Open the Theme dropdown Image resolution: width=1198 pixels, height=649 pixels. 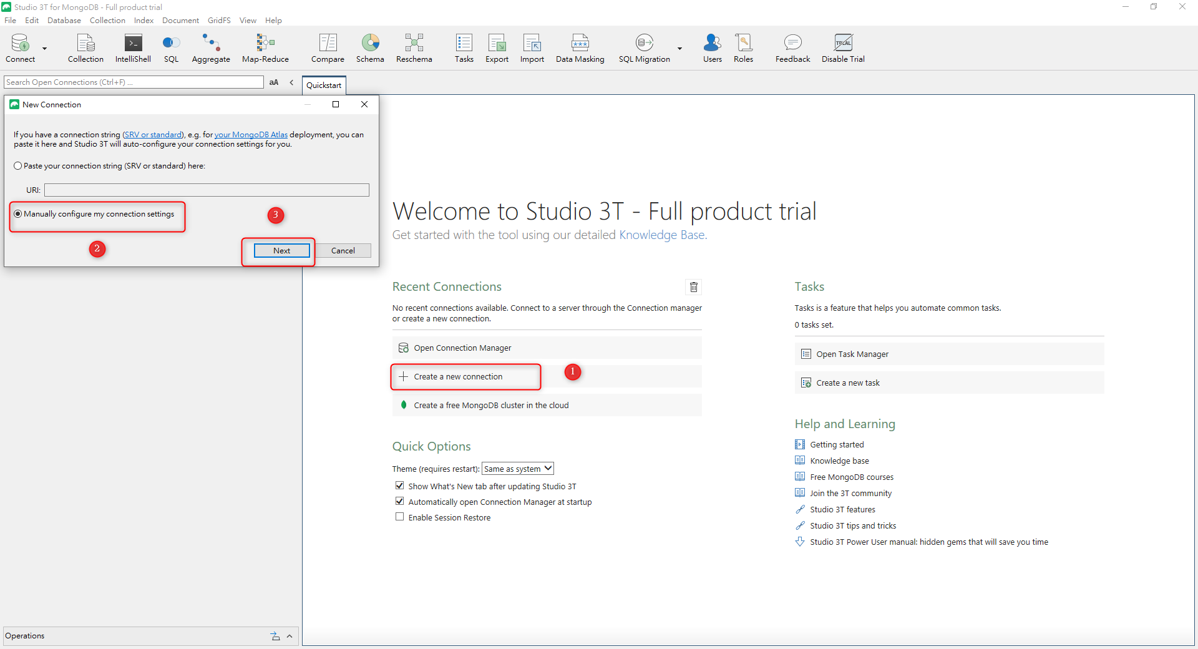(518, 469)
